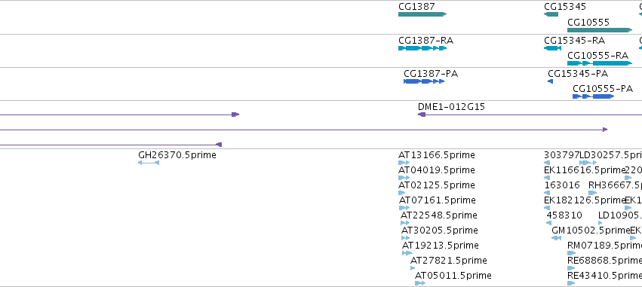Viewport: 642px width, 287px height.
Task: Open the AT05011.5prime EST label
Action: tap(453, 276)
